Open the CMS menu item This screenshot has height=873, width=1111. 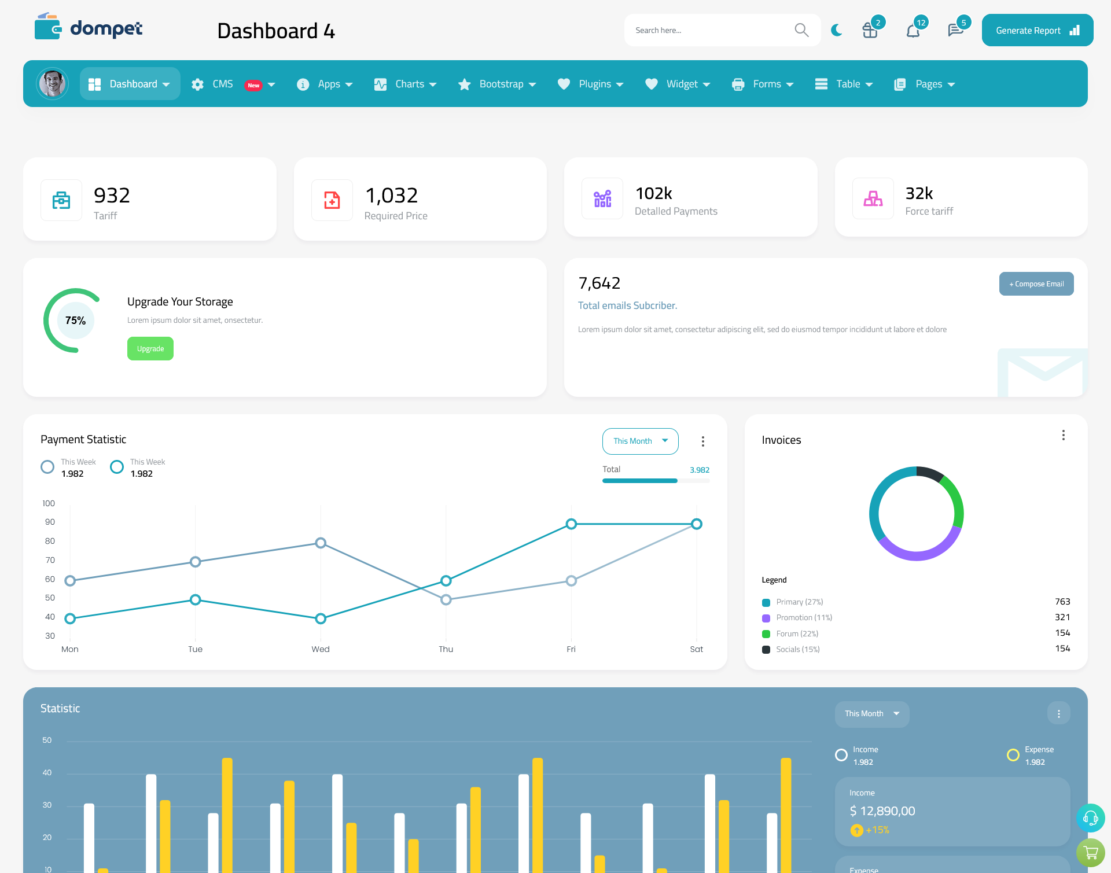[x=232, y=83]
